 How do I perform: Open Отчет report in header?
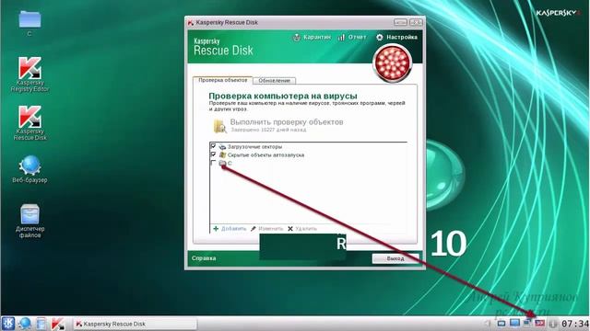pyautogui.click(x=352, y=37)
